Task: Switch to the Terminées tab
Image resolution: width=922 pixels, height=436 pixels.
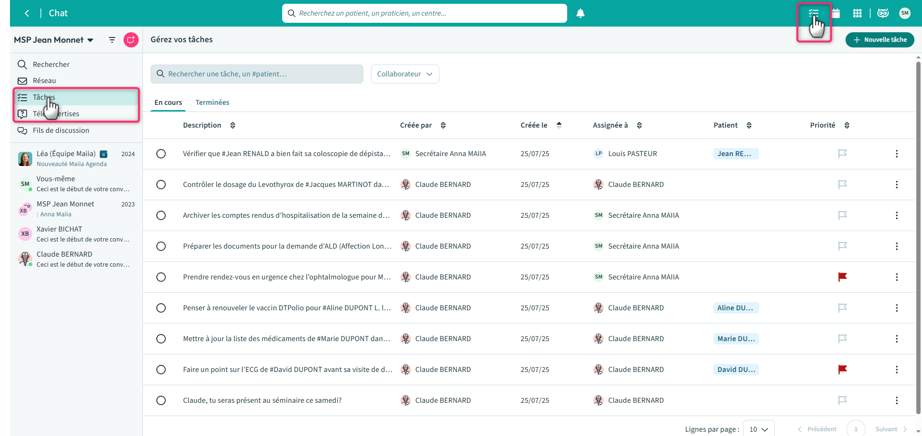Action: pos(212,102)
